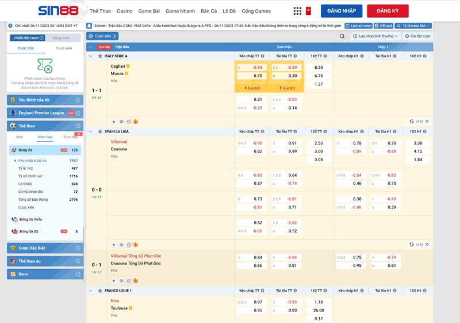Click the Vietnam flag language icon
Screen dimensions: 460x323
(x=308, y=11)
